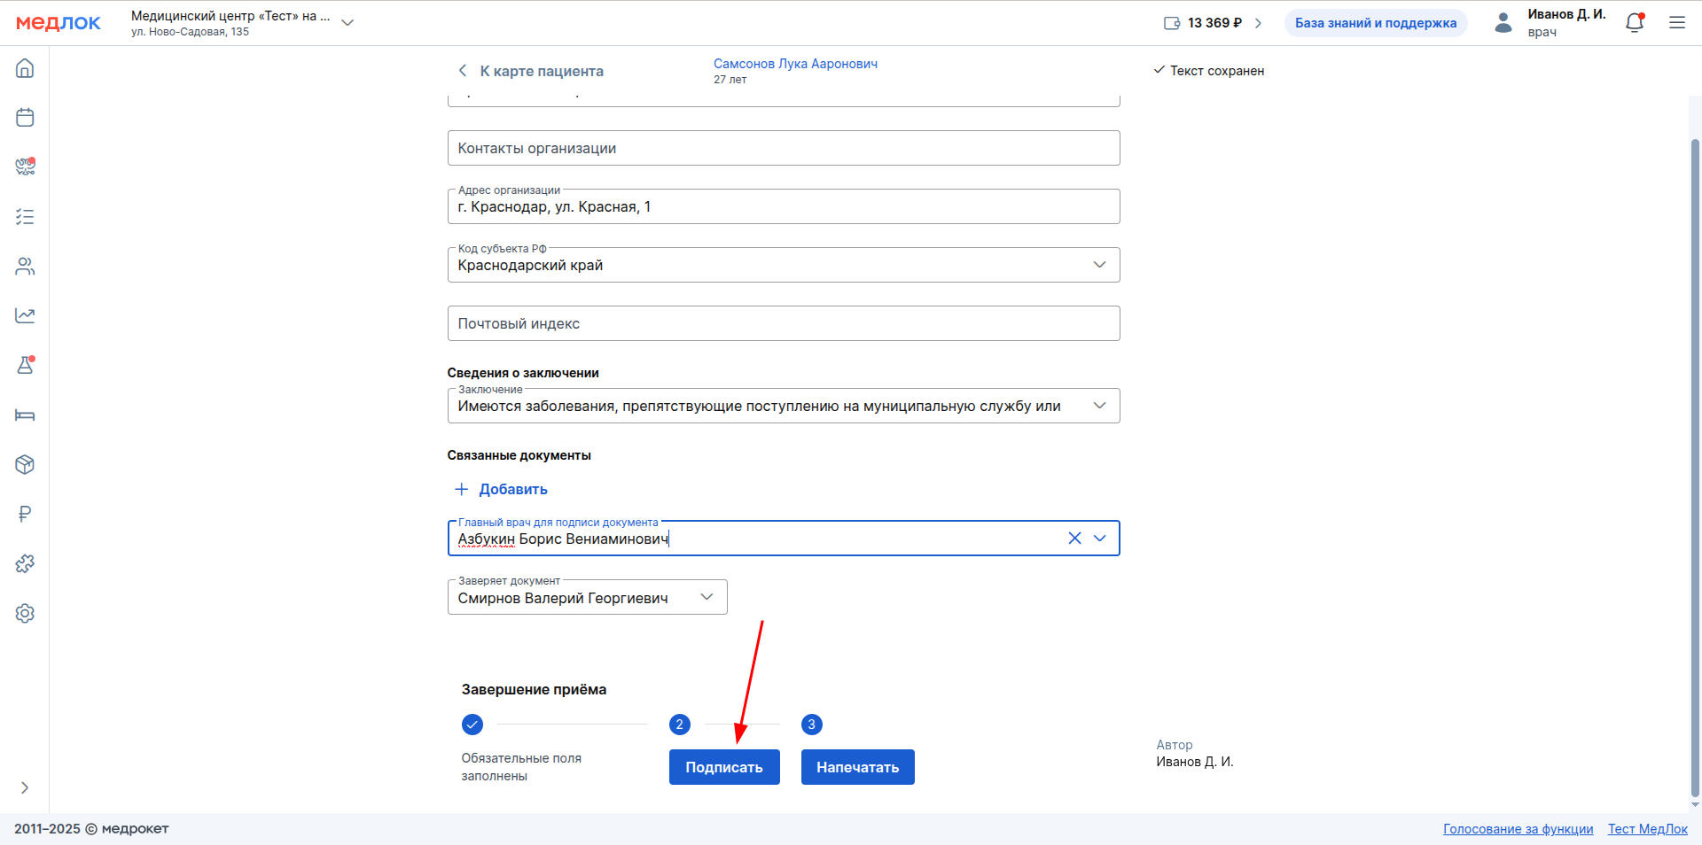The width and height of the screenshot is (1702, 845).
Task: Expand the left sidebar with the arrow
Action: coord(25,787)
